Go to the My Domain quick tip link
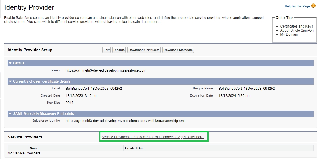Viewport: 319px width, 159px height. click(x=289, y=34)
